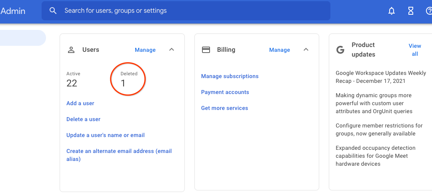Open Manage in the Billing card
This screenshot has width=432, height=194.
(x=280, y=50)
